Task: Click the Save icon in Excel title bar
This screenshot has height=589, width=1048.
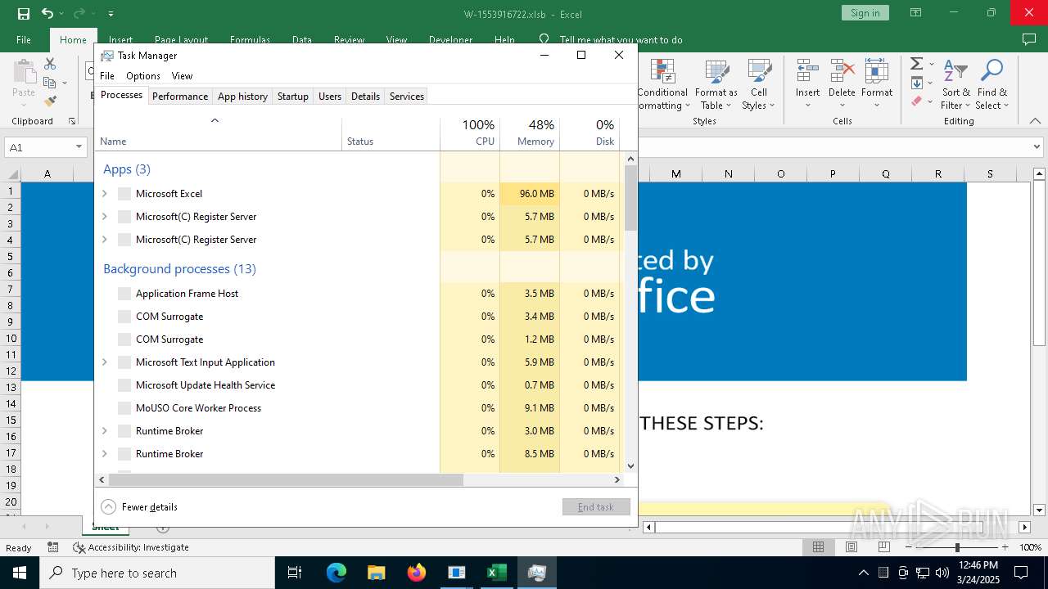Action: [24, 13]
